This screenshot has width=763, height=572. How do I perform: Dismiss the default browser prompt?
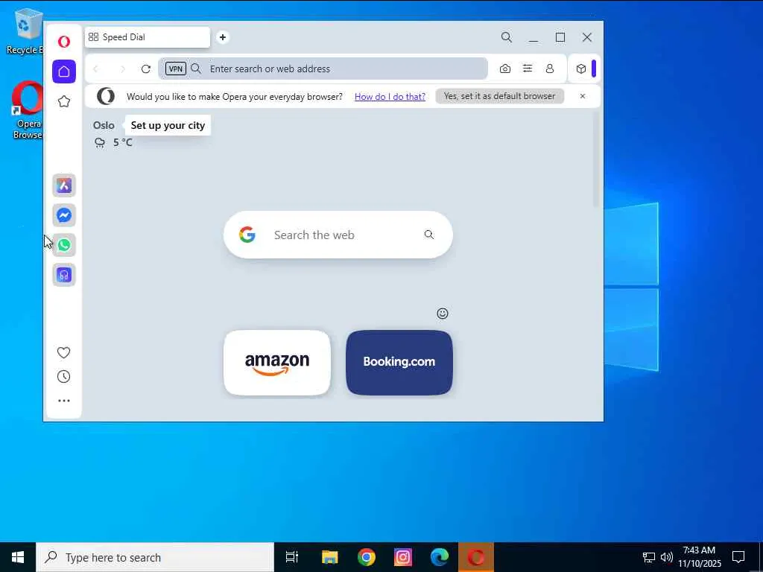click(583, 96)
